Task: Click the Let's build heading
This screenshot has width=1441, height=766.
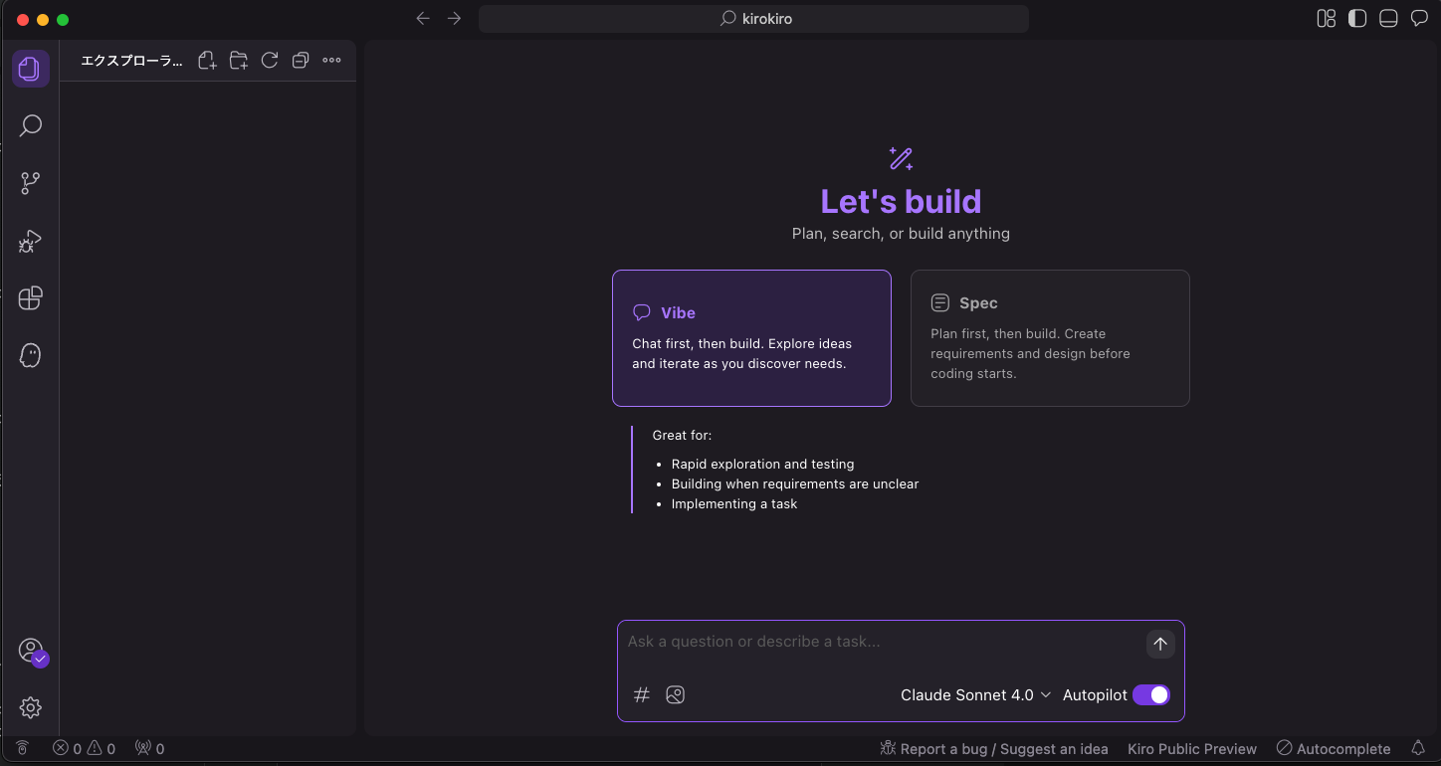Action: coord(901,201)
